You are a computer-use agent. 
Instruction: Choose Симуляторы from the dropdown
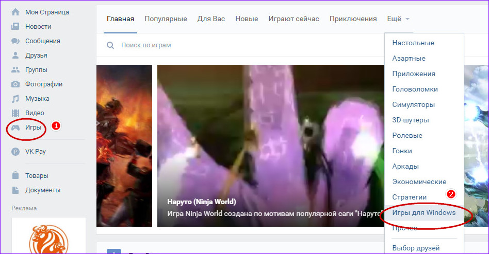click(x=414, y=105)
